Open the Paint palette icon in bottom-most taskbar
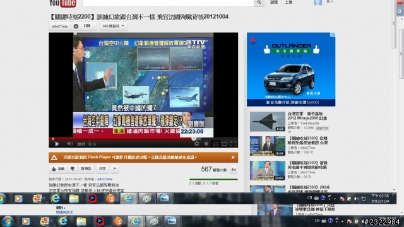This screenshot has width=404, height=227. pos(154,221)
